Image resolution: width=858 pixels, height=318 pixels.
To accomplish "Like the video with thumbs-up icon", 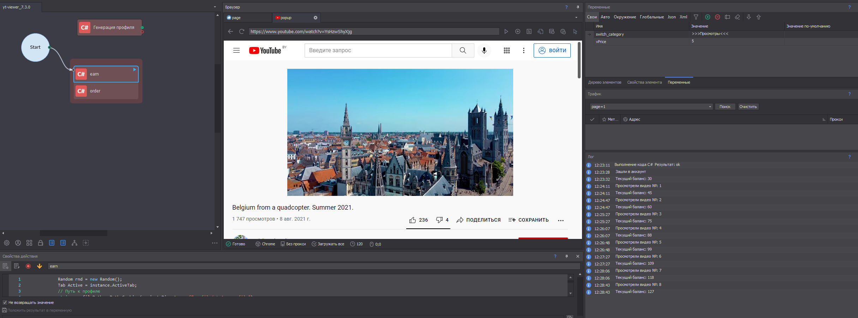I will 412,220.
